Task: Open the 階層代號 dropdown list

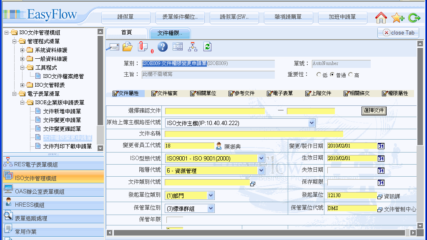Action: coord(261,170)
